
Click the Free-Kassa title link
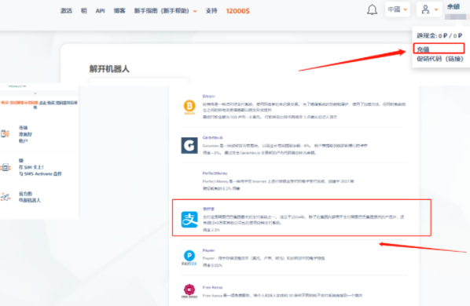tap(212, 287)
